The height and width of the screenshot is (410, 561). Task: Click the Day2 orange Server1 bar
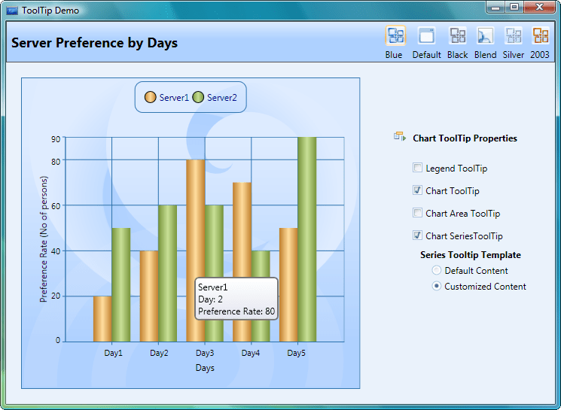pyautogui.click(x=149, y=296)
